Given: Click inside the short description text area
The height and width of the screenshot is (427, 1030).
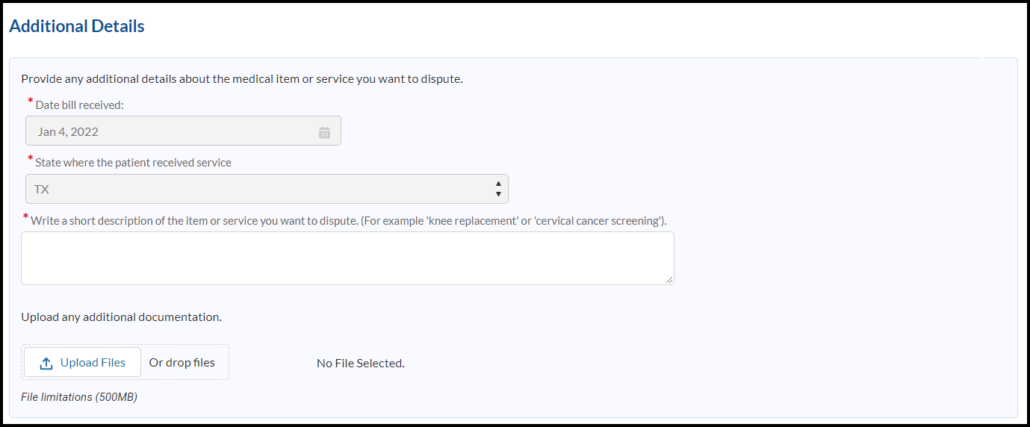Looking at the screenshot, I should tap(347, 258).
